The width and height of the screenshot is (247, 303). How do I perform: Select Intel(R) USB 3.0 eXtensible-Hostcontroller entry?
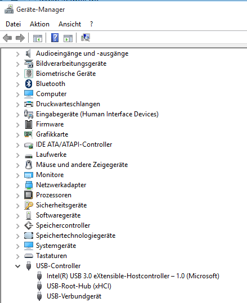133,276
